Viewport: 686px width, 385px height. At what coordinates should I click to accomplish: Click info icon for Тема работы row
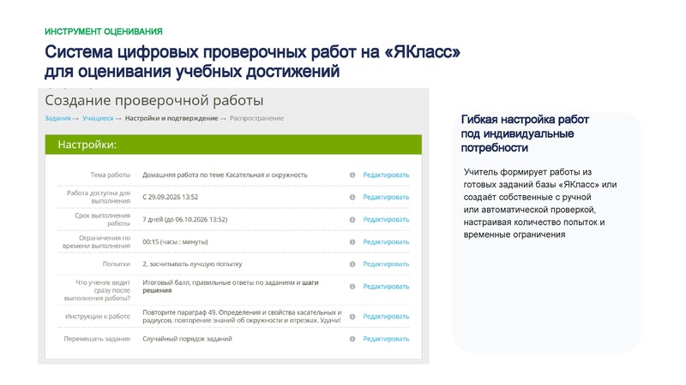click(x=352, y=175)
